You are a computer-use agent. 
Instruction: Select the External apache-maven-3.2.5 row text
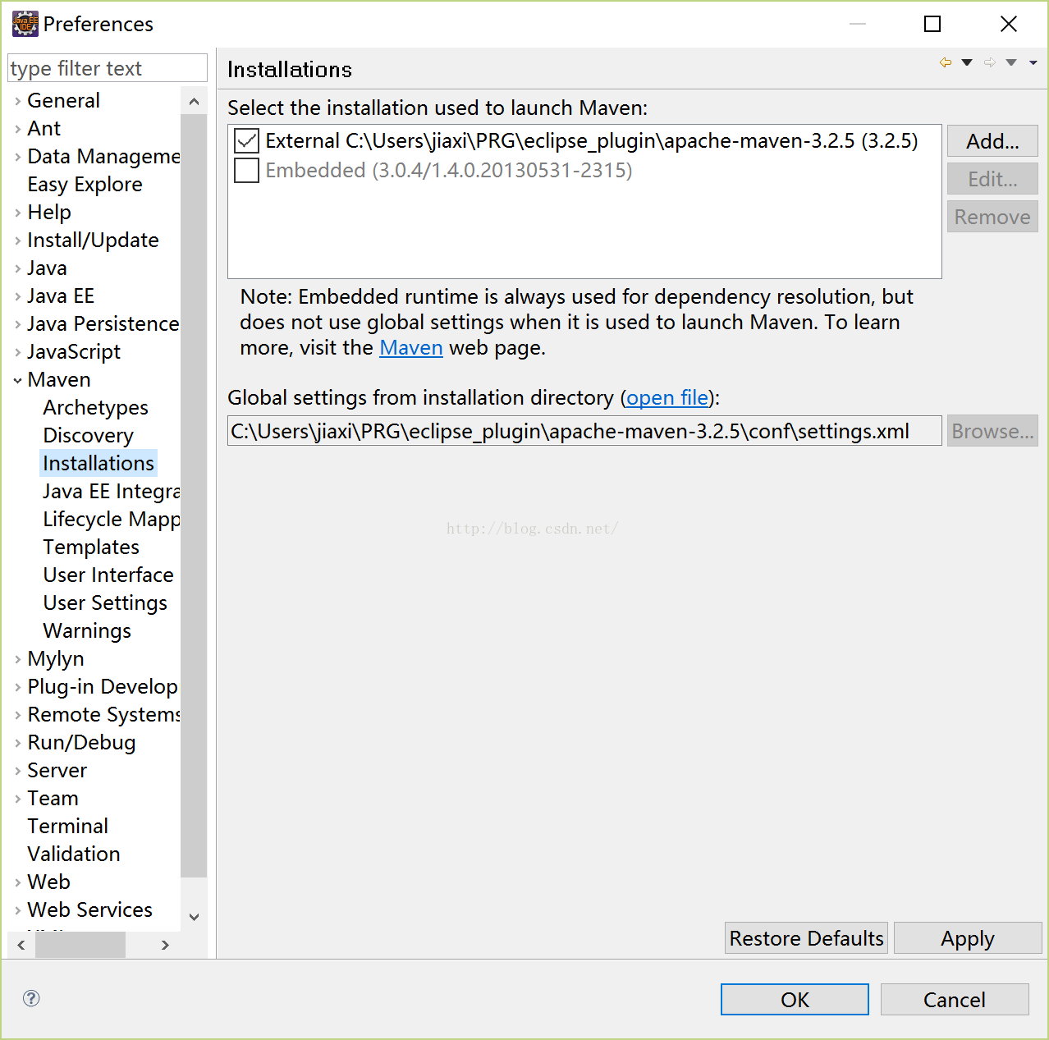coord(592,141)
